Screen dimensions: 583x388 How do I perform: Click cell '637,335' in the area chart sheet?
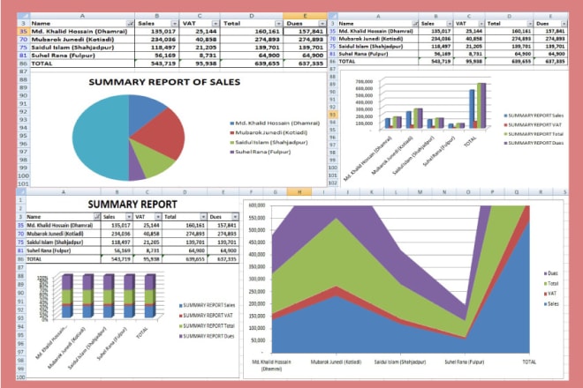[x=223, y=259]
